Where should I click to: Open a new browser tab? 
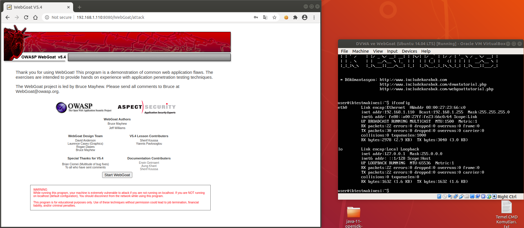click(79, 7)
